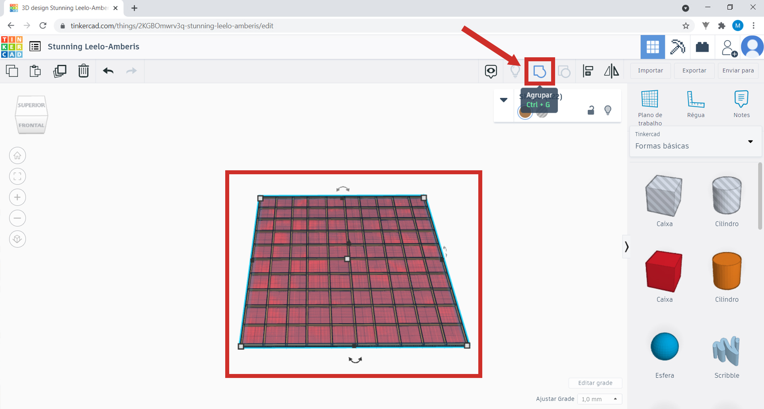Go back in browser history
Viewport: 764px width, 409px height.
click(11, 25)
